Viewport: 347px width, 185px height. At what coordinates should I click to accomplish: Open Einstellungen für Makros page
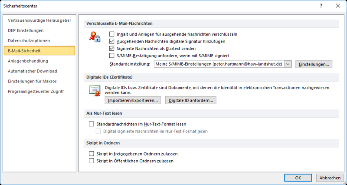pyautogui.click(x=32, y=81)
